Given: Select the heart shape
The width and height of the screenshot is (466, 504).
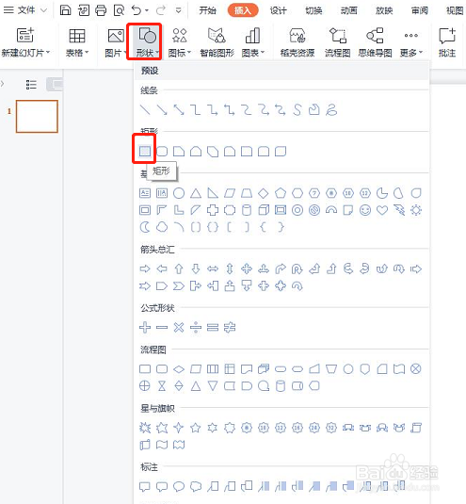Looking at the screenshot, I should point(382,210).
